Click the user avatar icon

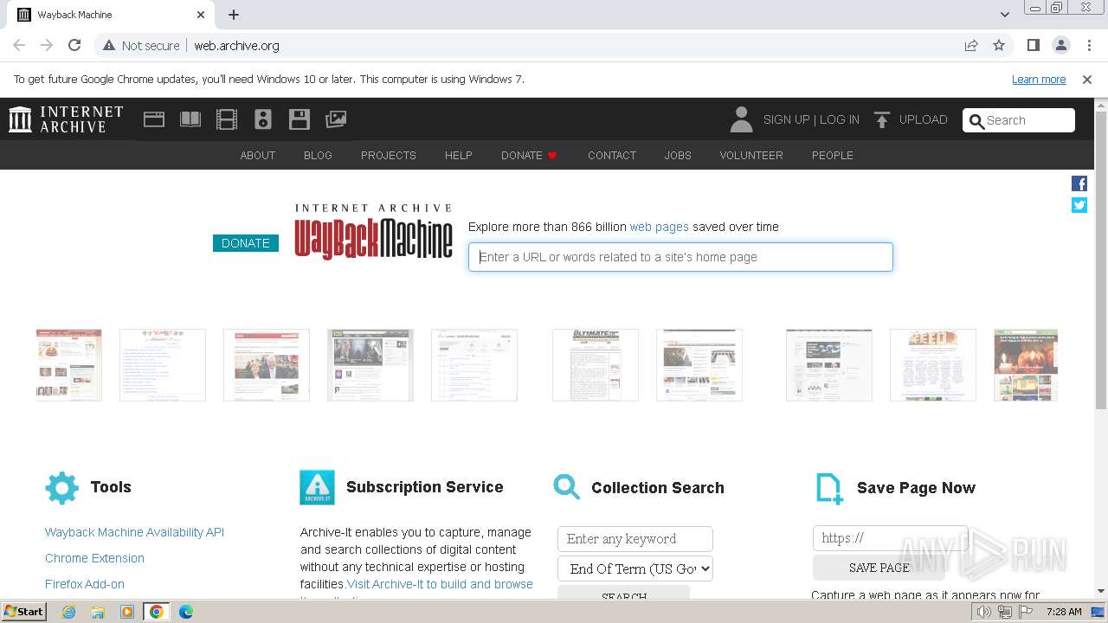click(x=741, y=119)
